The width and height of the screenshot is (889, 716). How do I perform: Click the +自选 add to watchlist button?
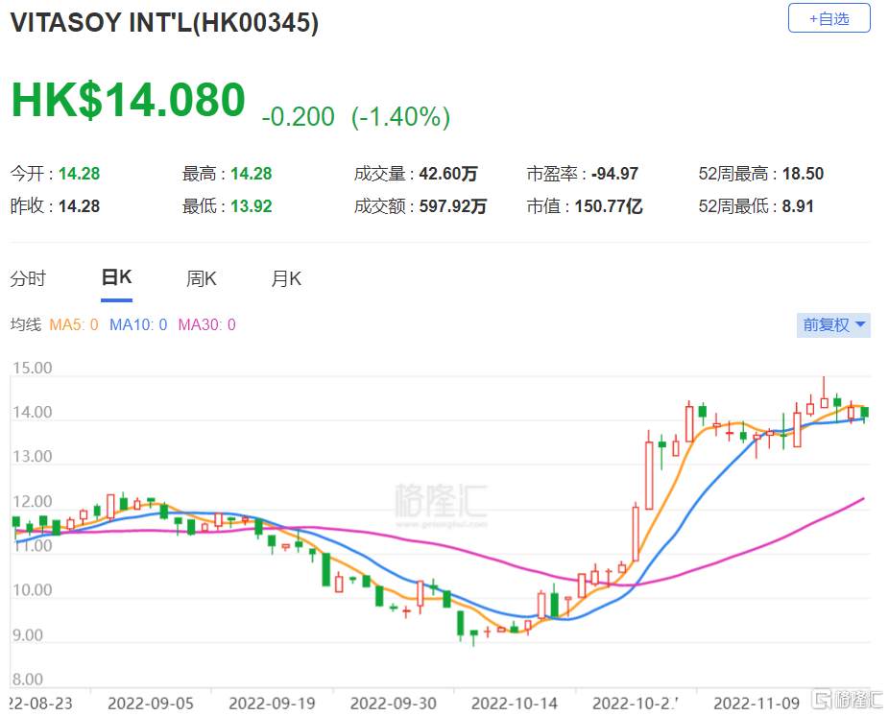point(829,18)
